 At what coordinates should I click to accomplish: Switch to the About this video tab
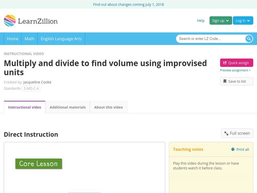click(x=109, y=107)
